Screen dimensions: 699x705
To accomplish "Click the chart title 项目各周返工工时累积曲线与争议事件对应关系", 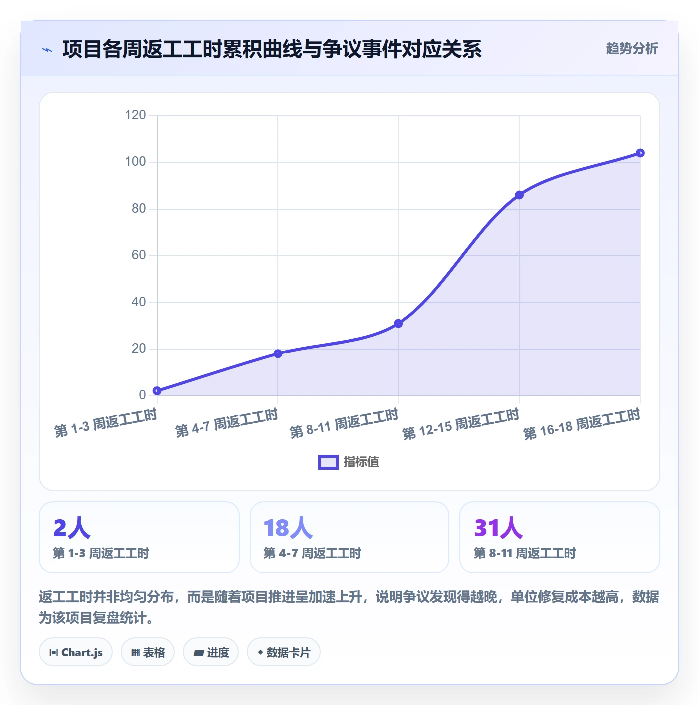I will click(272, 49).
